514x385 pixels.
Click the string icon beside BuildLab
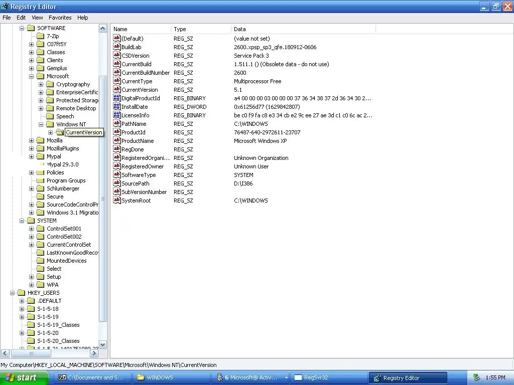coord(116,47)
